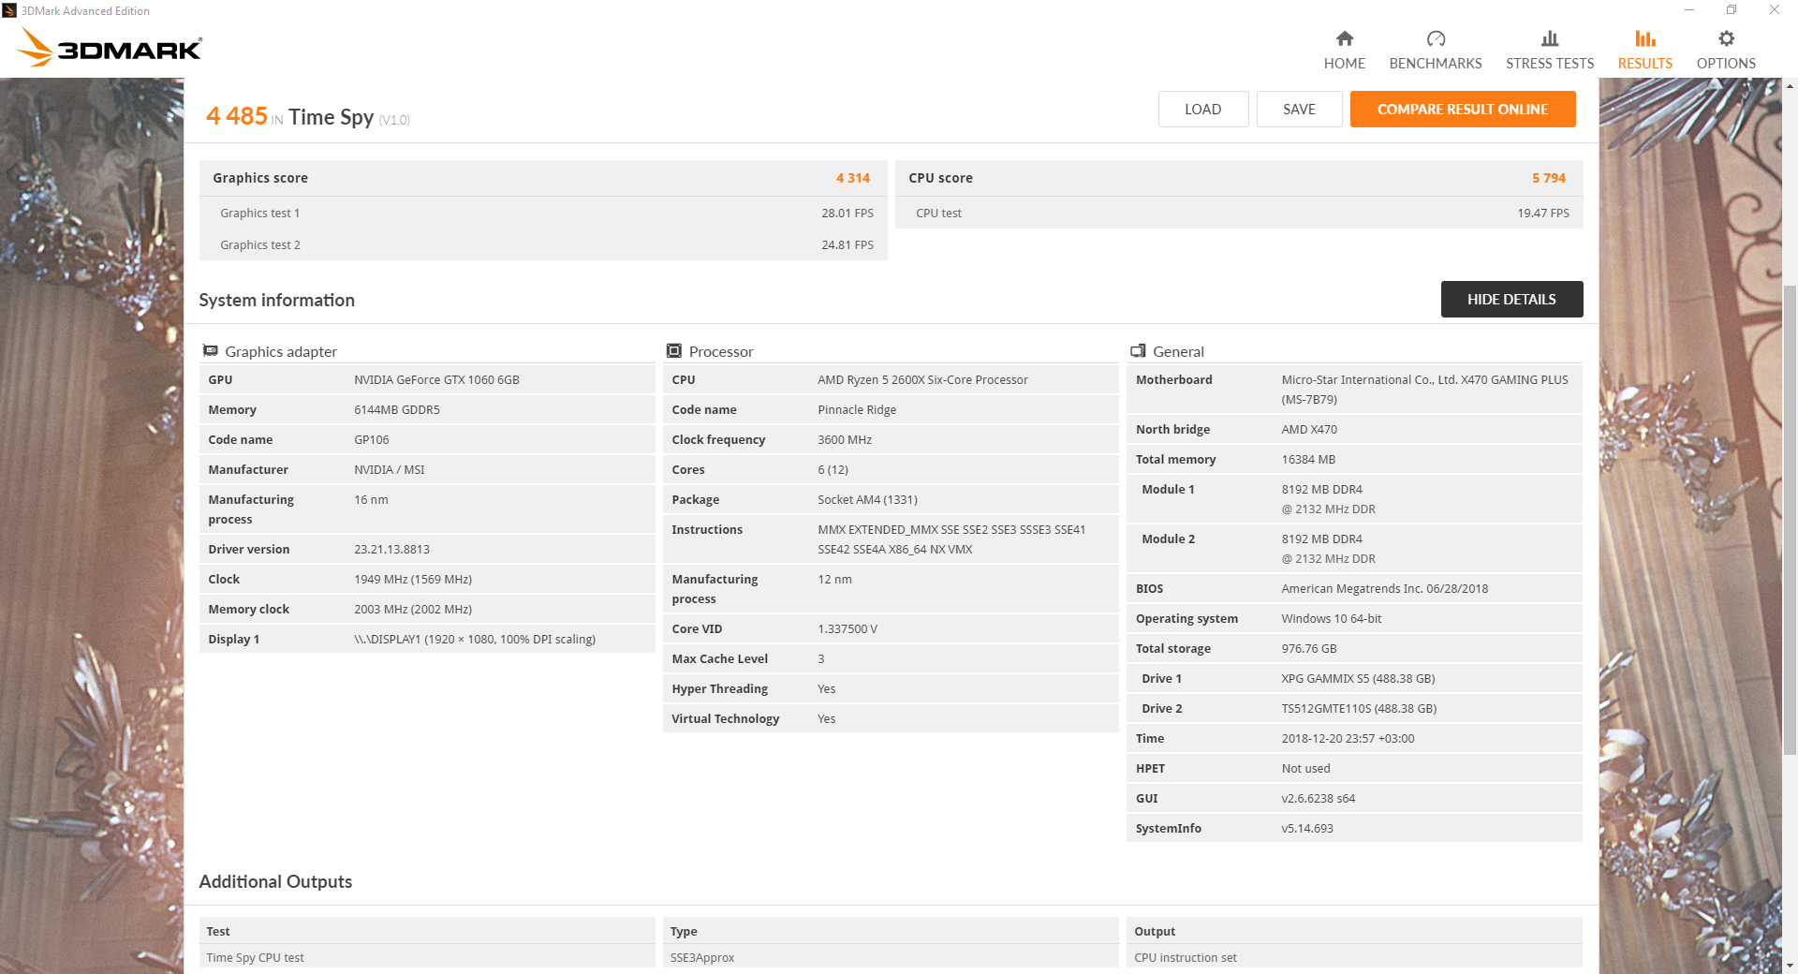
Task: Click COMPARE RESULT ONLINE button
Action: (1463, 109)
